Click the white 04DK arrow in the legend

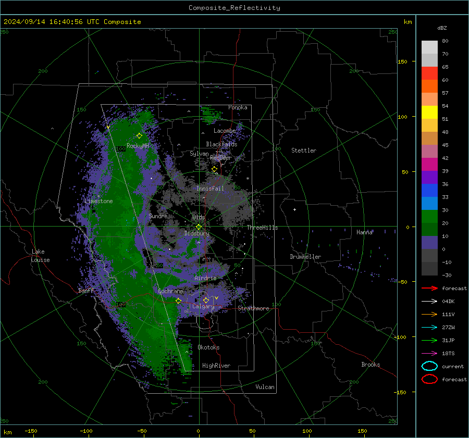click(429, 302)
